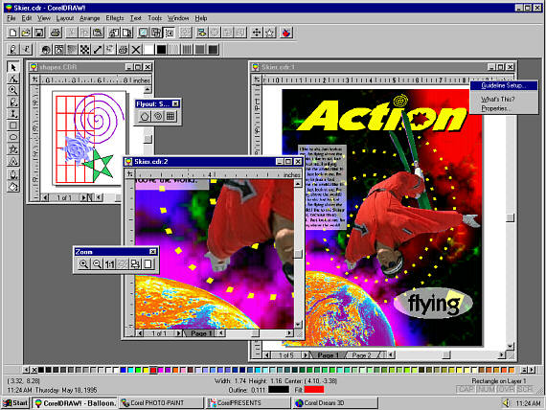
Task: Switch to the Page 2 tab
Action: click(x=361, y=355)
